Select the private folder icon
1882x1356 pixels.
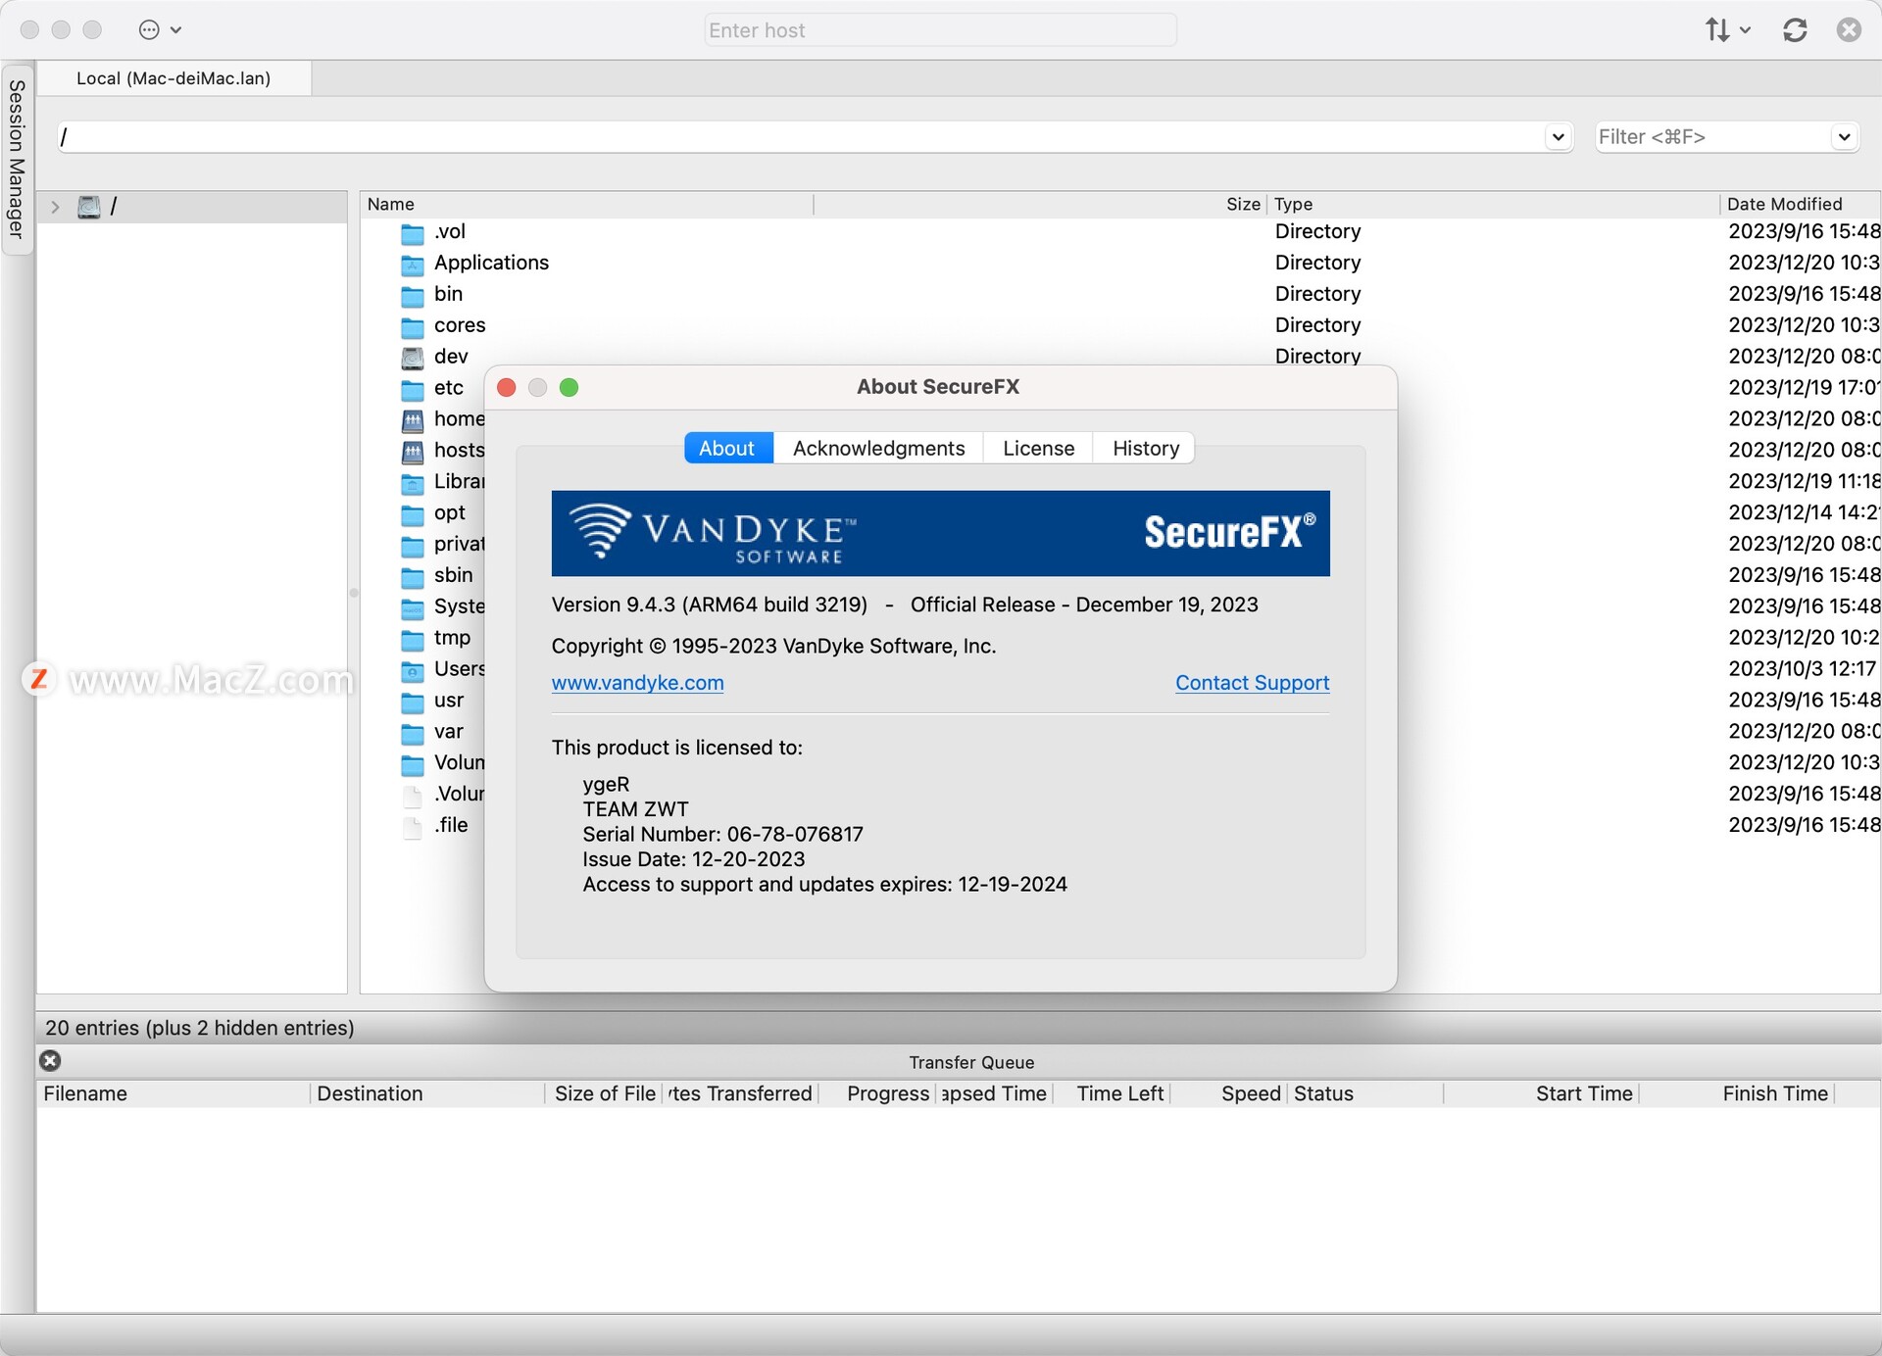point(413,546)
